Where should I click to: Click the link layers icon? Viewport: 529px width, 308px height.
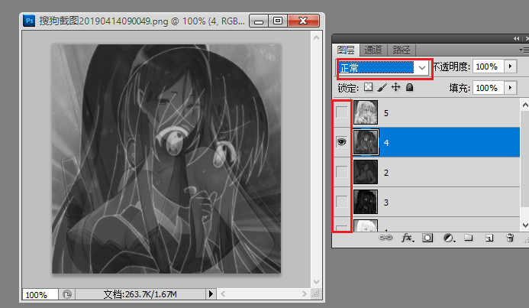pyautogui.click(x=385, y=238)
